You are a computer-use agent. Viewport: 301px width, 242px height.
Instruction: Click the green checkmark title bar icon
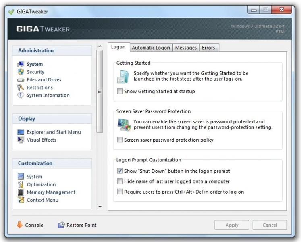[11, 12]
